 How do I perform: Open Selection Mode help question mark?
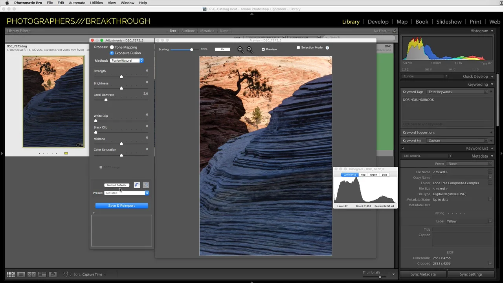coord(327,48)
